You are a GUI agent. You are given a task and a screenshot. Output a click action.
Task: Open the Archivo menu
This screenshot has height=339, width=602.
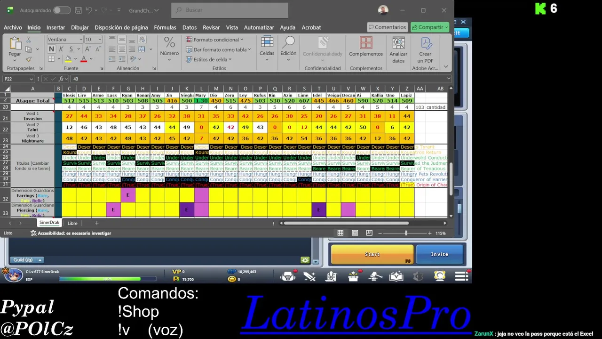(13, 27)
